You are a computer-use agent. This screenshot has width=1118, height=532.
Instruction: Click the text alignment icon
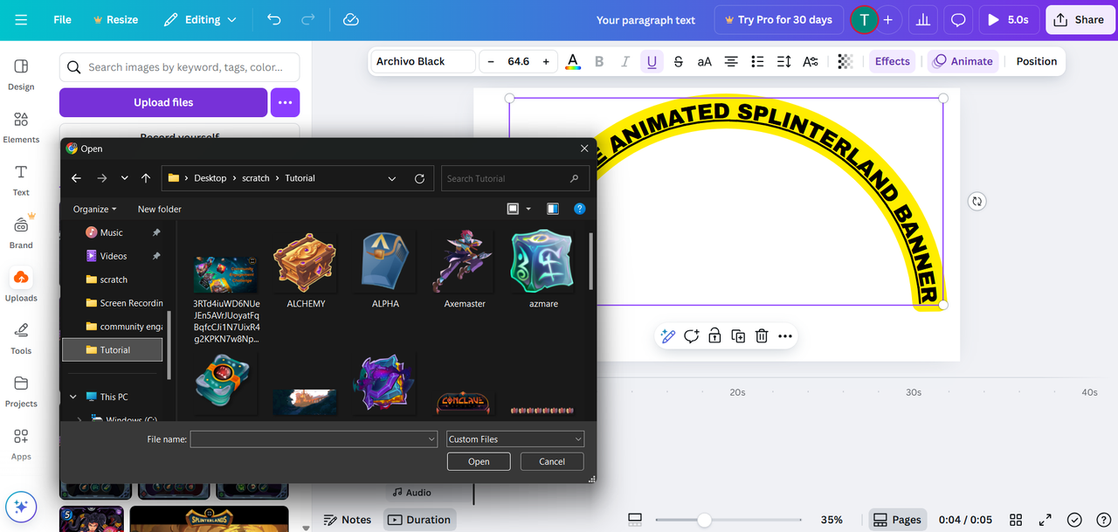[731, 61]
